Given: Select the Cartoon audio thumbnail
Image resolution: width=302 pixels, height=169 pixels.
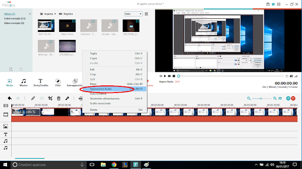Looking at the screenshot, I should tap(89, 26).
